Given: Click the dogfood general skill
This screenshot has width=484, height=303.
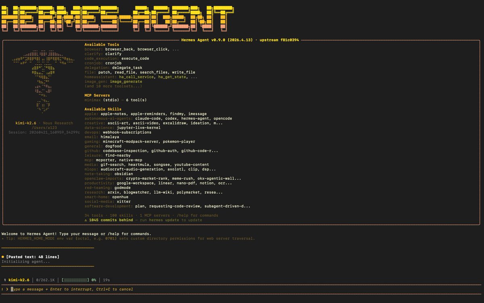Looking at the screenshot, I should (113, 146).
